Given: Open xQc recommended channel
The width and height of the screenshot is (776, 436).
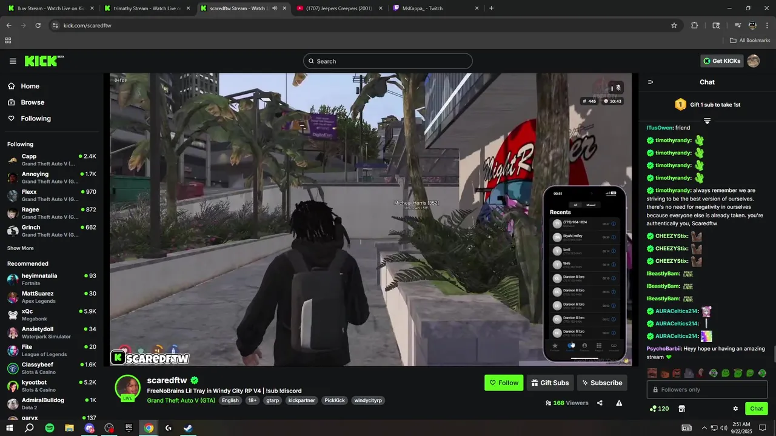Looking at the screenshot, I should [x=52, y=315].
